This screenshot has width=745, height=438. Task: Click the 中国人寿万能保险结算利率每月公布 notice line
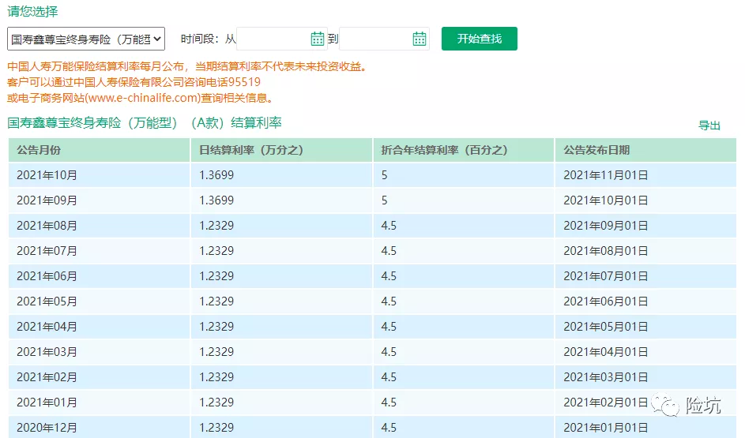(188, 66)
